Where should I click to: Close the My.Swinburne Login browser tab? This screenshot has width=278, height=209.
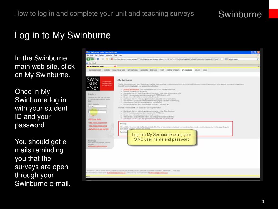point(115,66)
